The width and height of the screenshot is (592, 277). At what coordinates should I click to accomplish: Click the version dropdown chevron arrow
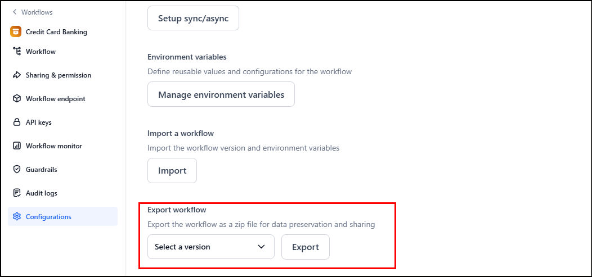[x=261, y=247]
